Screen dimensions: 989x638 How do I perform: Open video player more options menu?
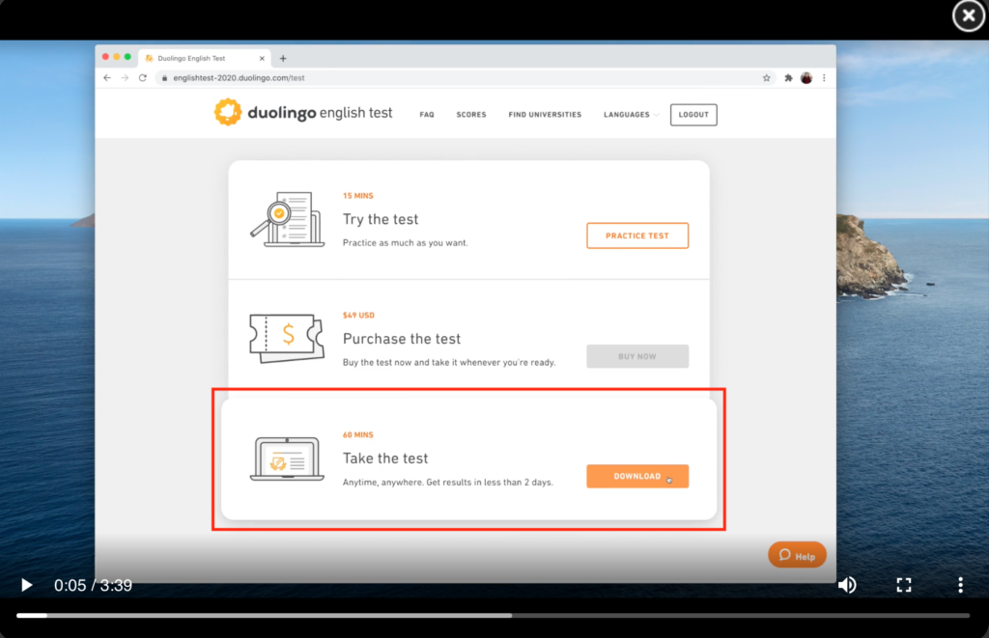tap(960, 585)
